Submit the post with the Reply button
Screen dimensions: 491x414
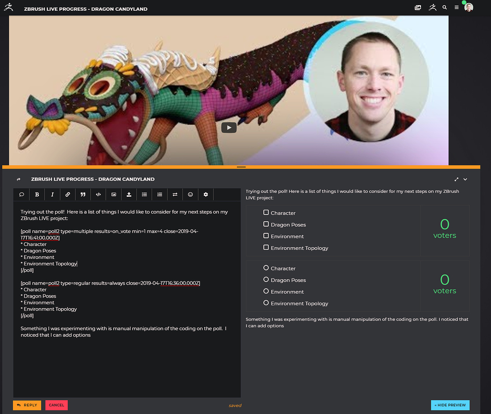[x=27, y=405]
